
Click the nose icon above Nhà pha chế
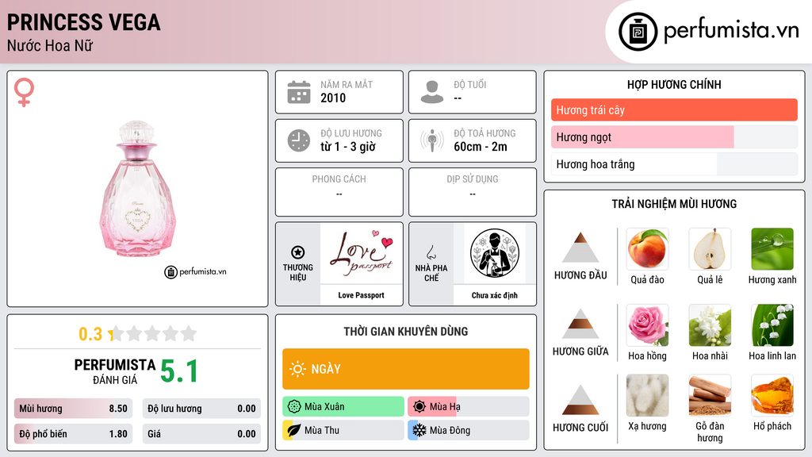coord(431,252)
